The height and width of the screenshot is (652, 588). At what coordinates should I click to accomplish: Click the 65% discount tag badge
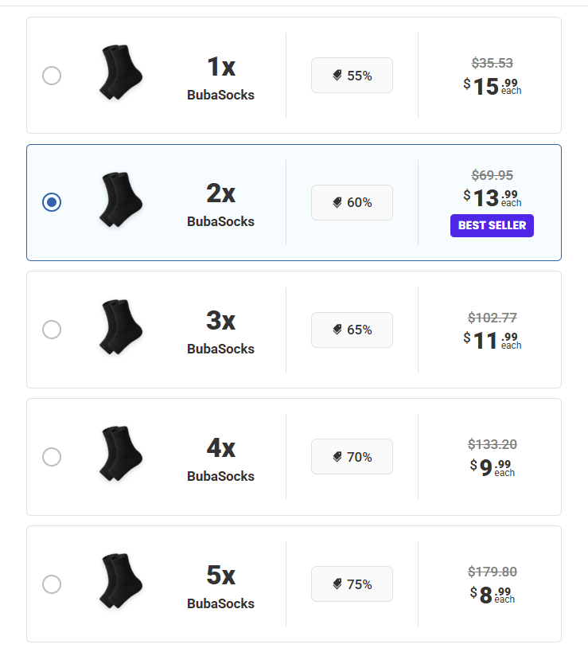click(352, 330)
